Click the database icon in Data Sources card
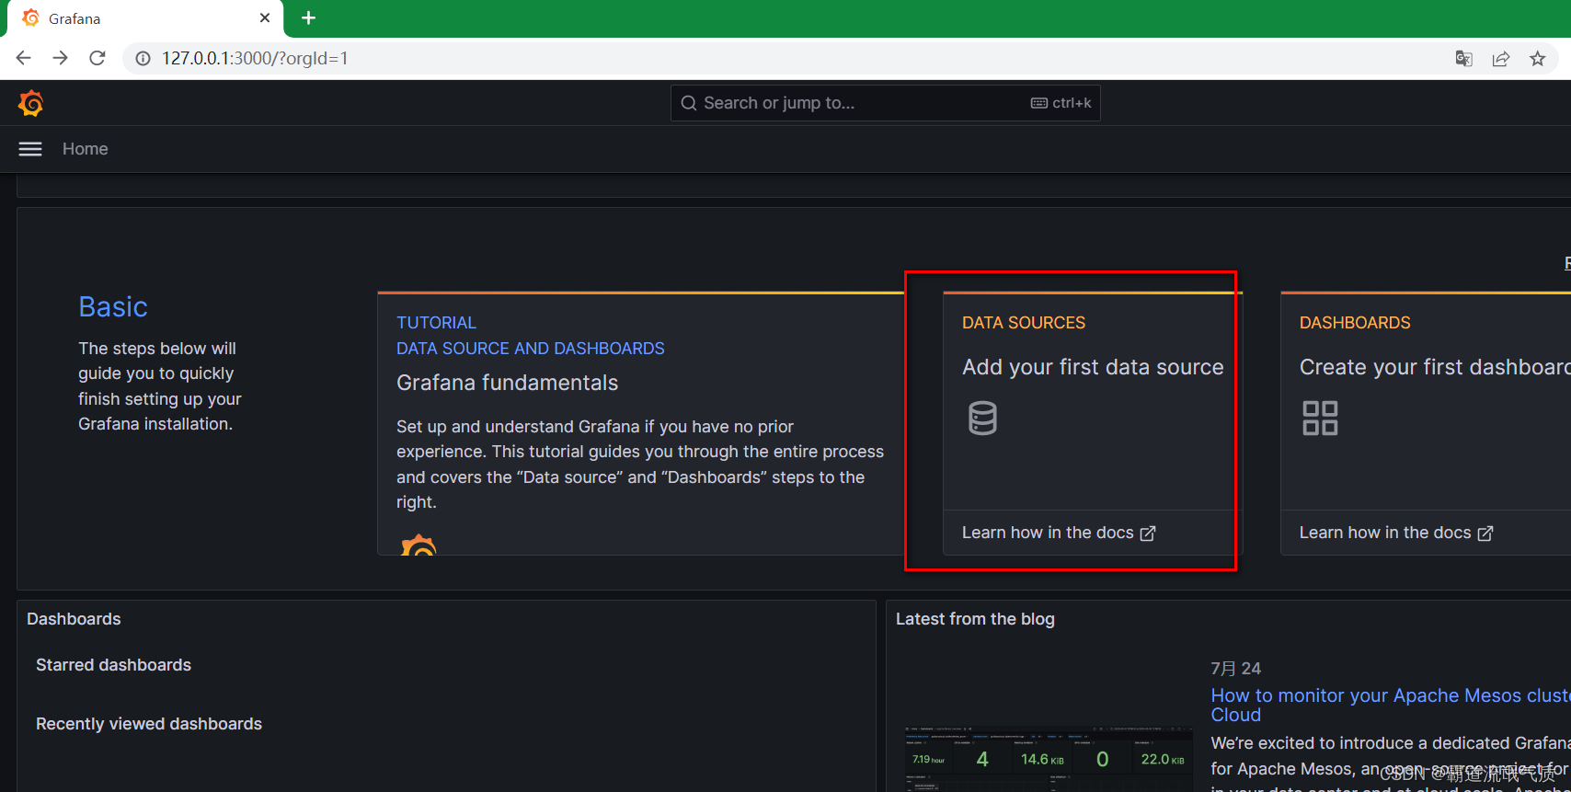The height and width of the screenshot is (792, 1571). [x=982, y=418]
